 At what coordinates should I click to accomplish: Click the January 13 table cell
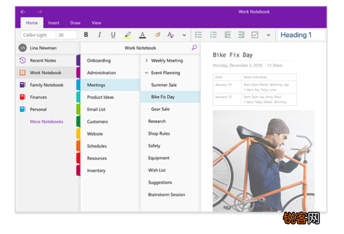pyautogui.click(x=227, y=99)
